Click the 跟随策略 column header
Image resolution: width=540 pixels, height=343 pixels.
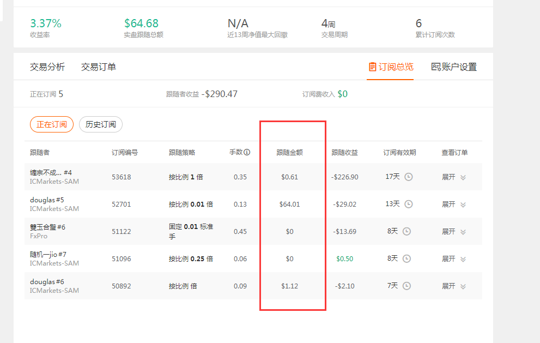182,152
